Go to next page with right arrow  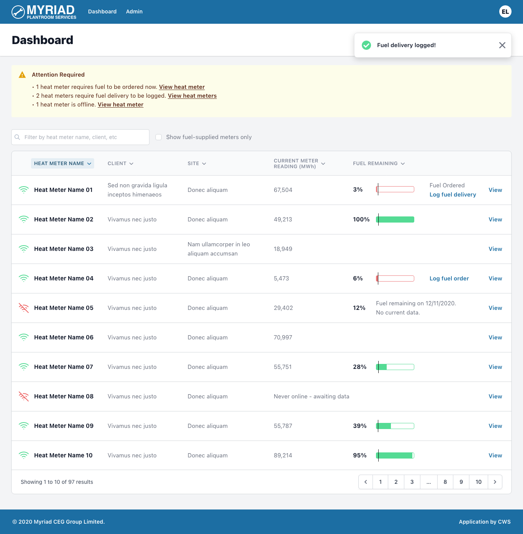(495, 482)
